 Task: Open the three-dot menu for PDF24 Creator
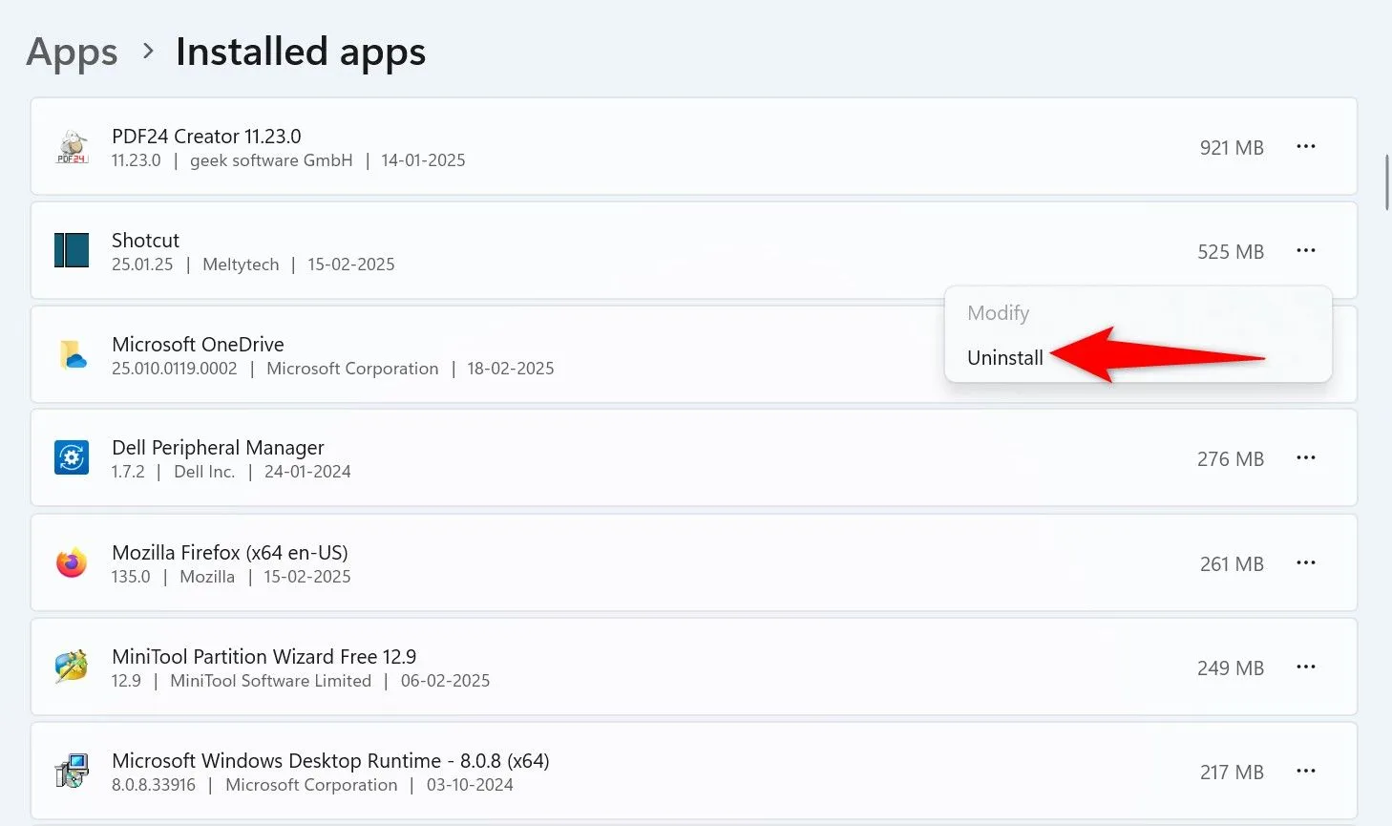[x=1306, y=146]
